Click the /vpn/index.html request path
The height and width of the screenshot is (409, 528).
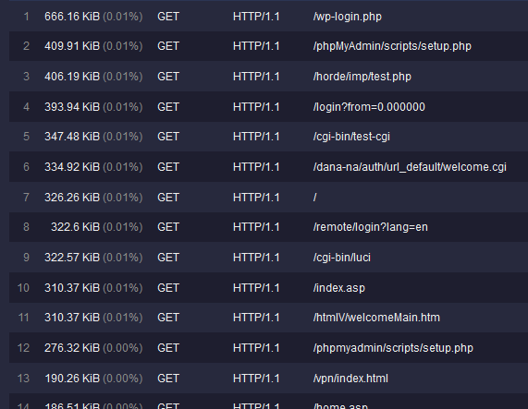click(x=350, y=379)
